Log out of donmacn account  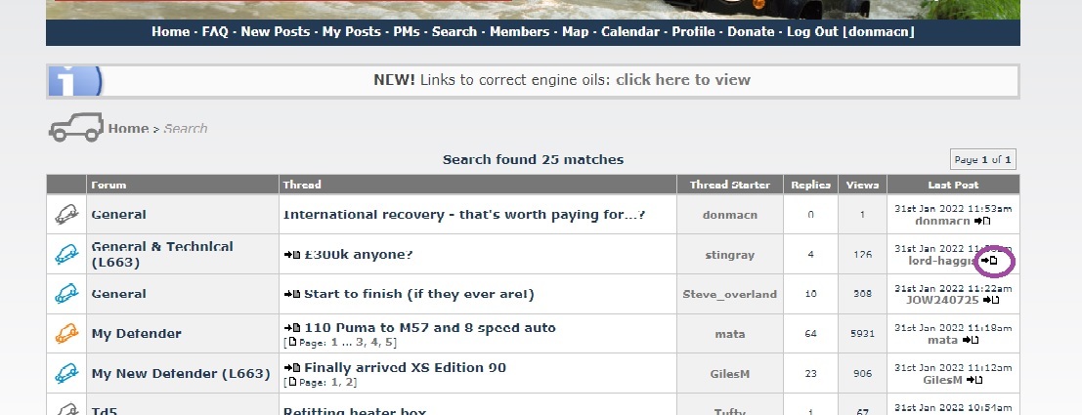pos(850,31)
